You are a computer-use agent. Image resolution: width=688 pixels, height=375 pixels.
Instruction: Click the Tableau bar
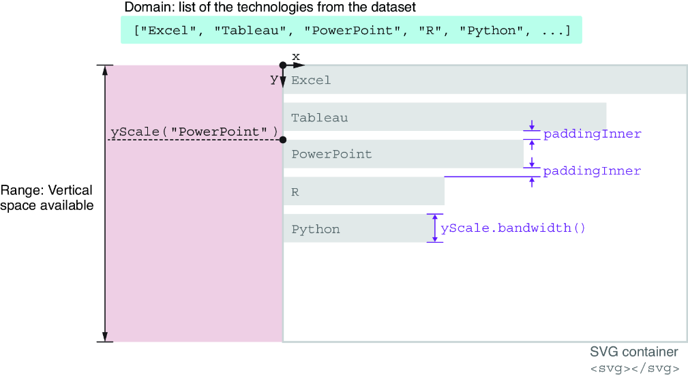point(445,117)
